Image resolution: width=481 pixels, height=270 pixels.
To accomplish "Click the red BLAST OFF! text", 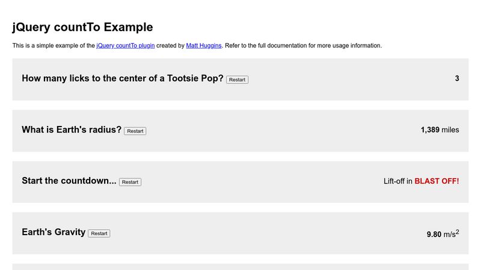I will [x=437, y=181].
